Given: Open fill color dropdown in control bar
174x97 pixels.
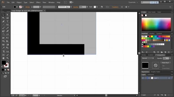Looking at the screenshot, I should coord(17,7).
